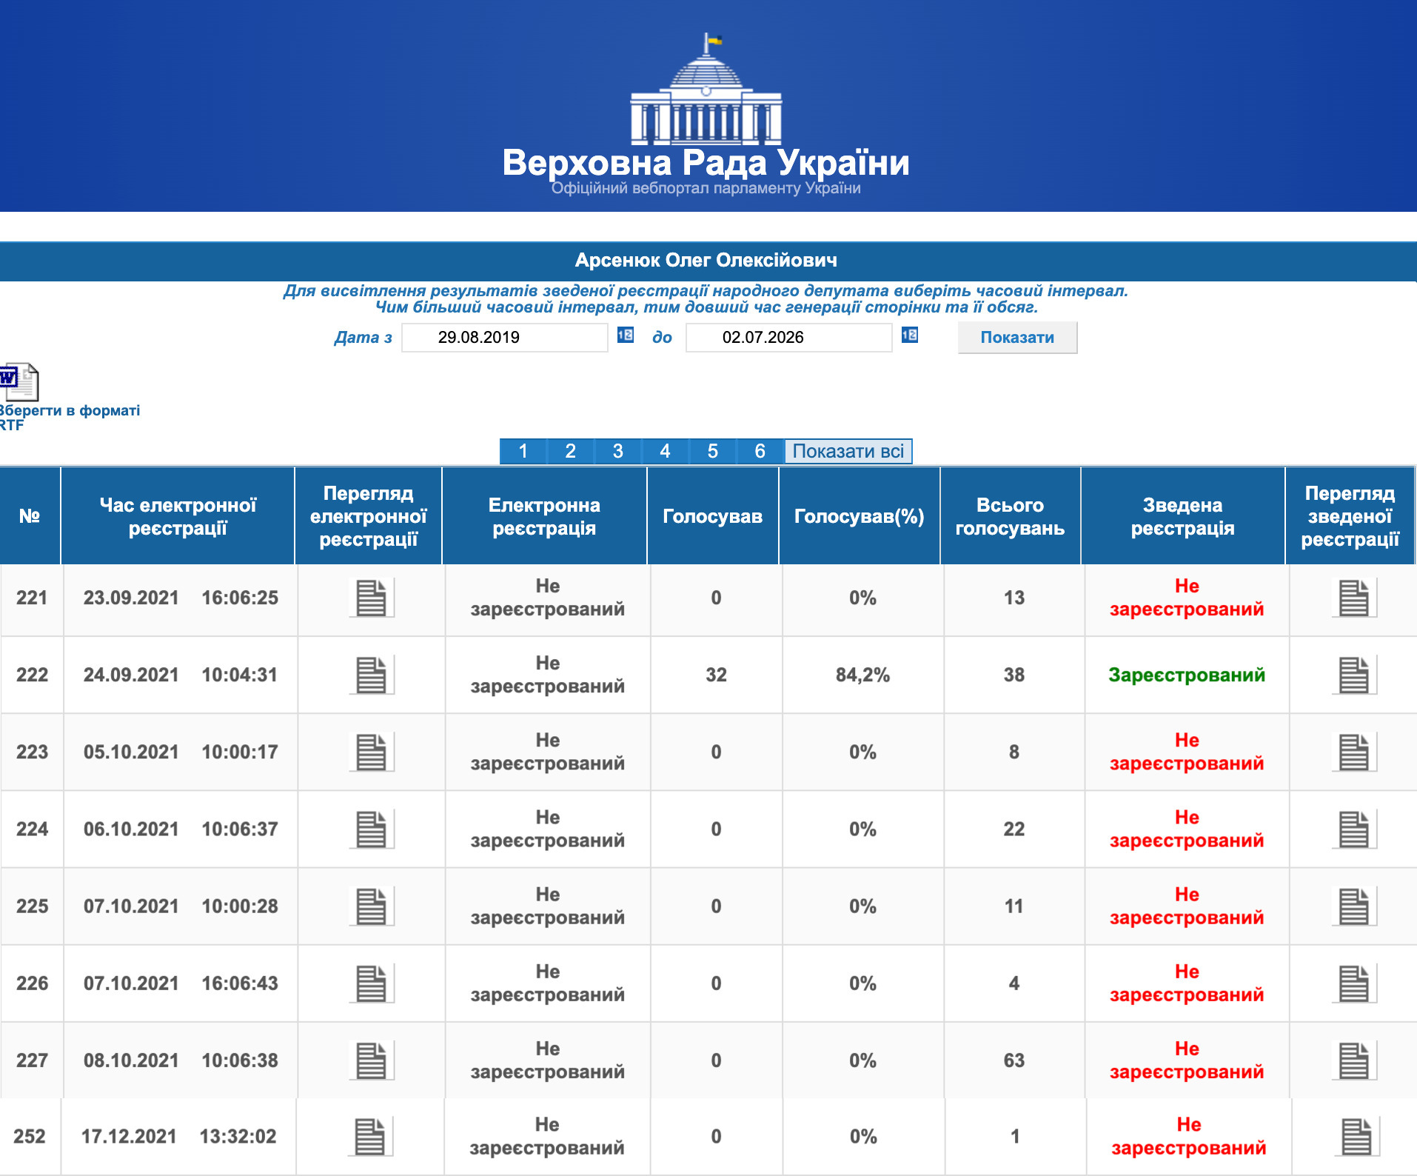Screen dimensions: 1417x1176
Task: Select row number 252 cell
Action: click(30, 1136)
